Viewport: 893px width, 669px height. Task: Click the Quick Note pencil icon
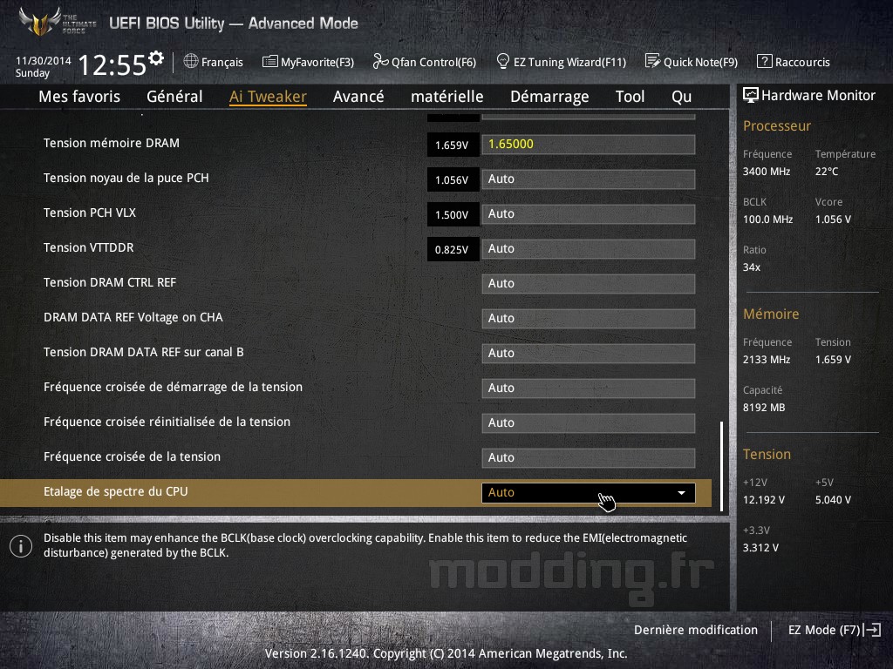pyautogui.click(x=652, y=61)
